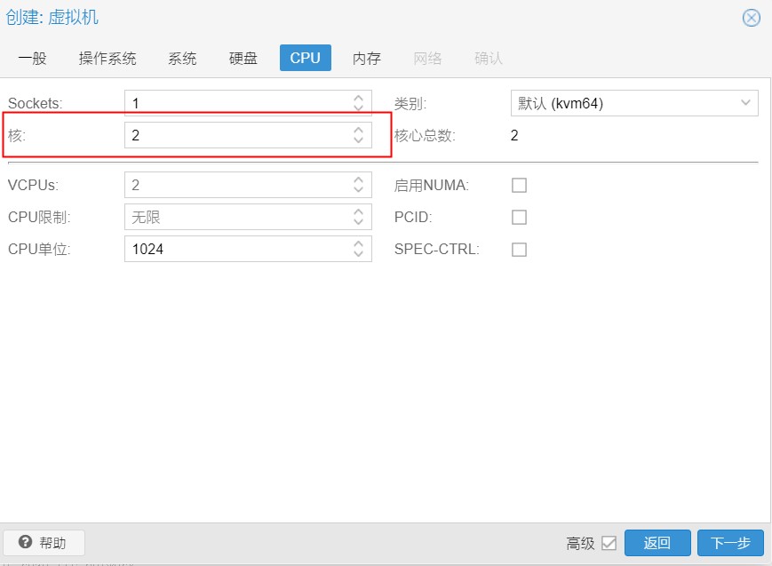This screenshot has height=566, width=772.
Task: Open the 硬盘 tab
Action: click(x=243, y=58)
